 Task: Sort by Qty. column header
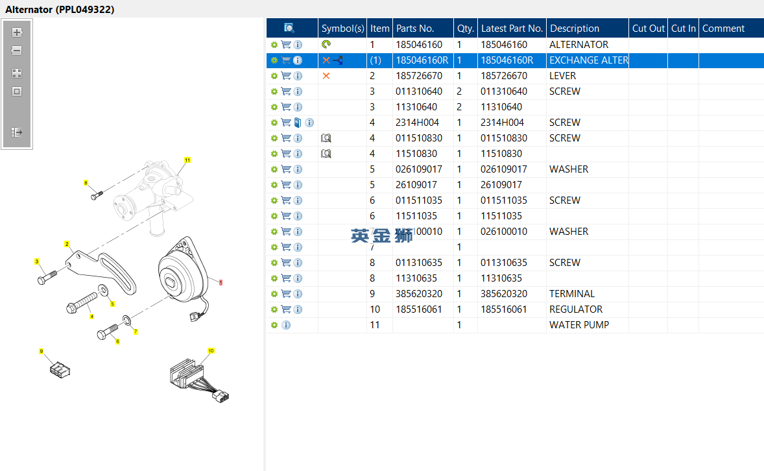[465, 29]
